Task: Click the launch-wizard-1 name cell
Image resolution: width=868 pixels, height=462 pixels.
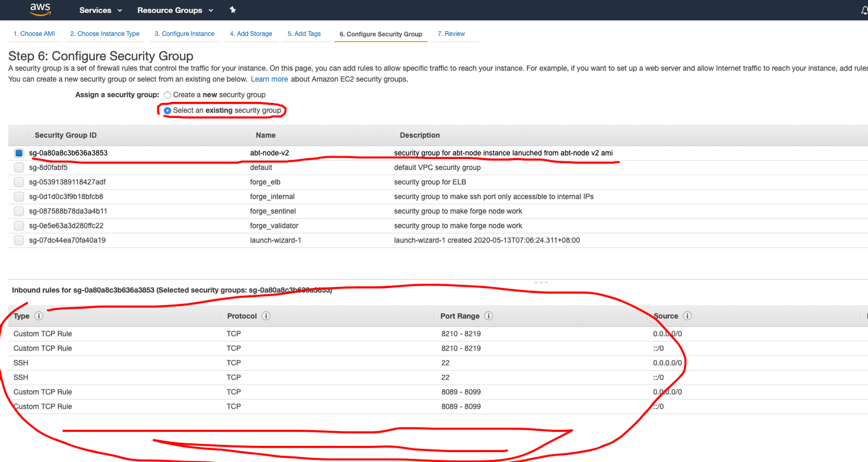Action: pos(275,240)
